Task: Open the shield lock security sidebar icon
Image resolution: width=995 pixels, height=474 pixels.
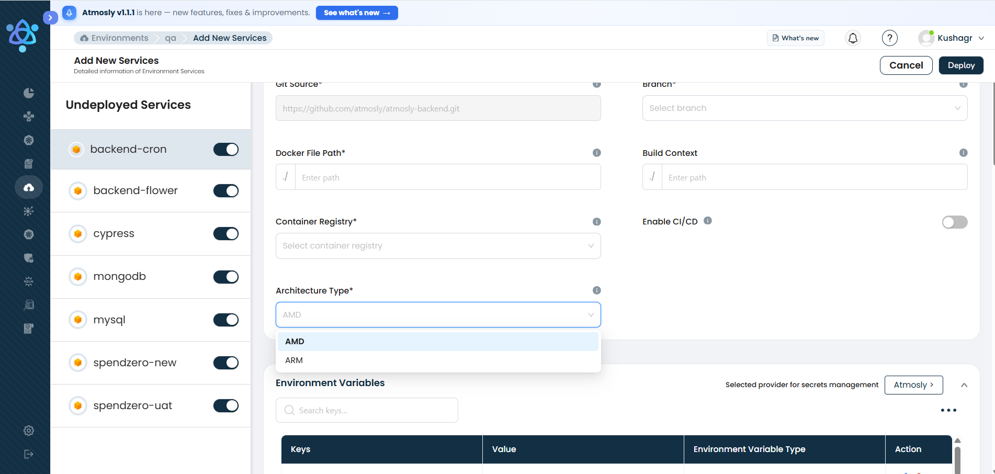Action: pos(29,258)
